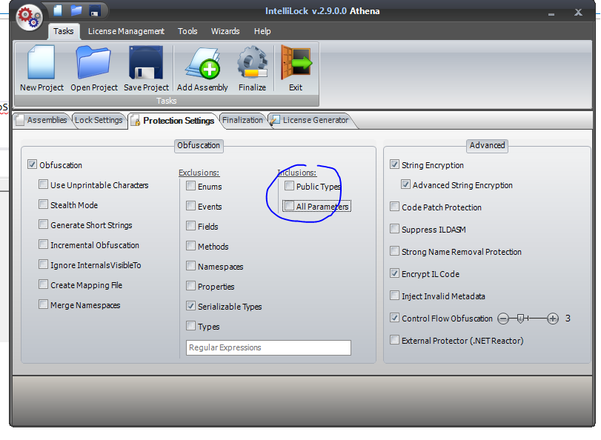Toggle String Encryption checkbox
This screenshot has height=440, width=601.
click(x=394, y=164)
